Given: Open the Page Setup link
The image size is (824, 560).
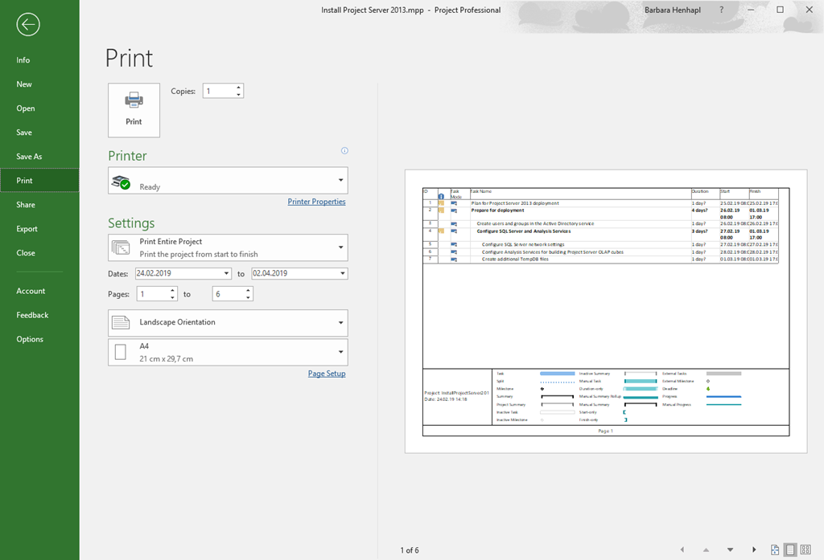Looking at the screenshot, I should (327, 374).
